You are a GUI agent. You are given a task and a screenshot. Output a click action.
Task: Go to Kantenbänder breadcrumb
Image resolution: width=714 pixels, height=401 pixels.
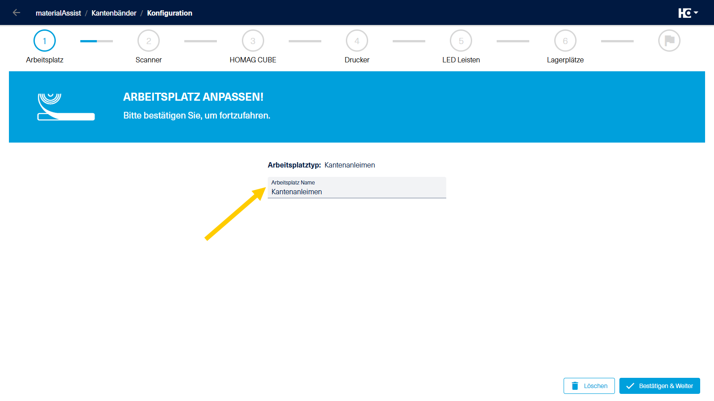pos(114,13)
